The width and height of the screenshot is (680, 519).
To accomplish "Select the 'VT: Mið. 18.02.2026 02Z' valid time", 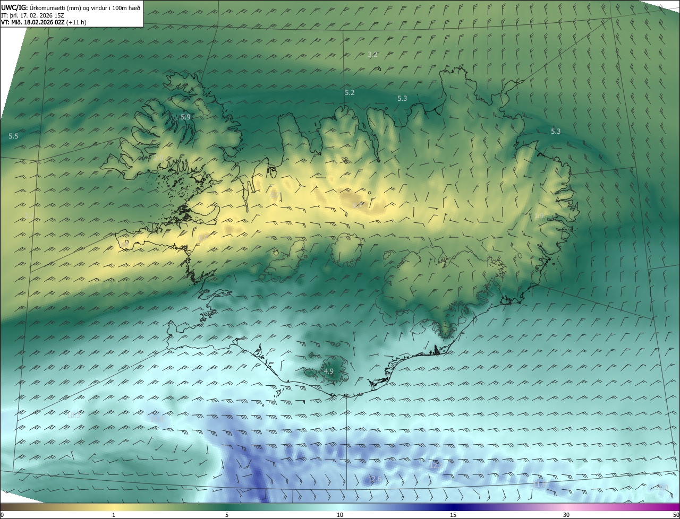I will (33, 22).
